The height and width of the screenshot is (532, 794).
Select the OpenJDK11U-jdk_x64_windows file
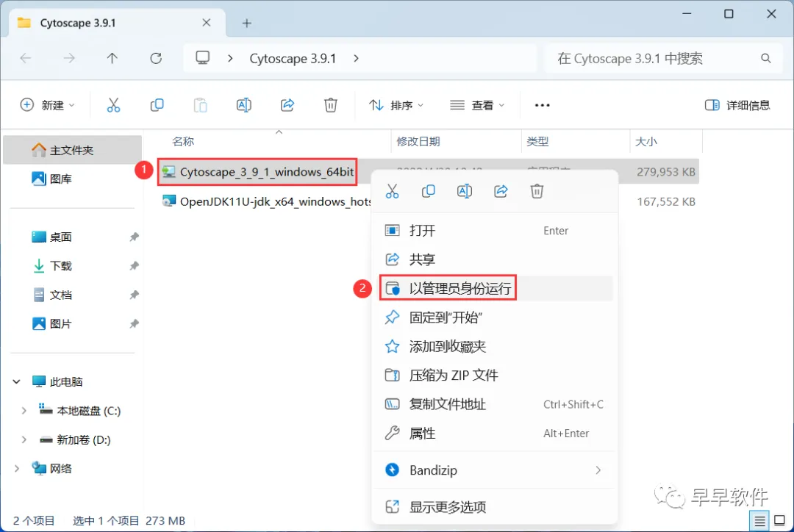(x=266, y=201)
